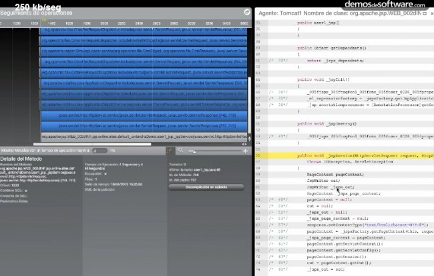This screenshot has height=276, width=434.
Task: Maximize the Tomcat1 decompiled code panel
Action: pyautogui.click(x=425, y=13)
